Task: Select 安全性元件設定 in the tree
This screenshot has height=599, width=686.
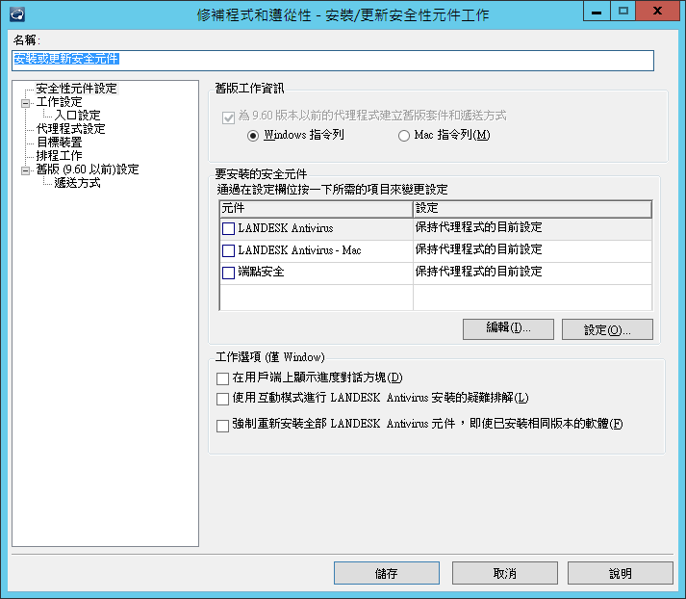Action: 76,89
